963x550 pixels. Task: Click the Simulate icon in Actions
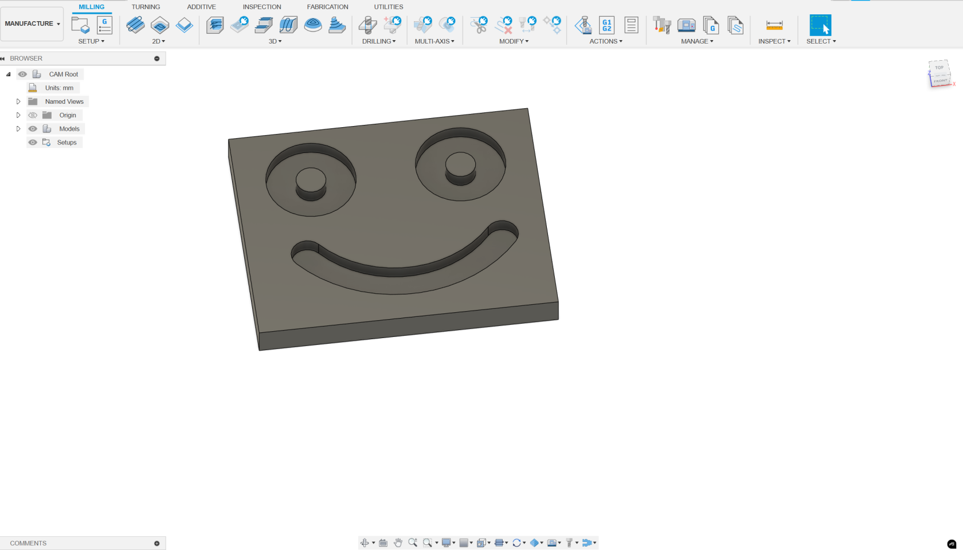(x=584, y=25)
